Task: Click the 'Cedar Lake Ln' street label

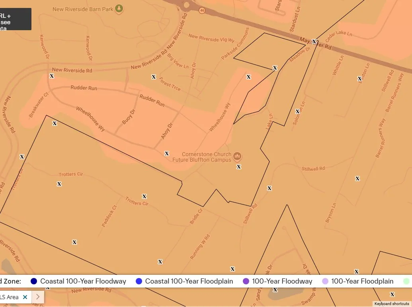Action: 339,36
